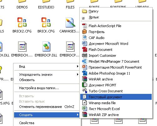Click the Adobe Photoshop Image icon
The height and width of the screenshot is (126, 157).
point(84,73)
